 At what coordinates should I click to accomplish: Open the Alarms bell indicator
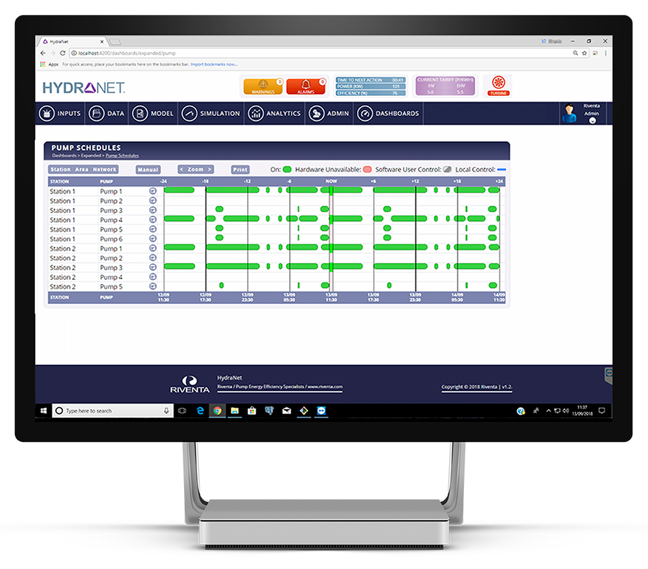click(x=306, y=86)
